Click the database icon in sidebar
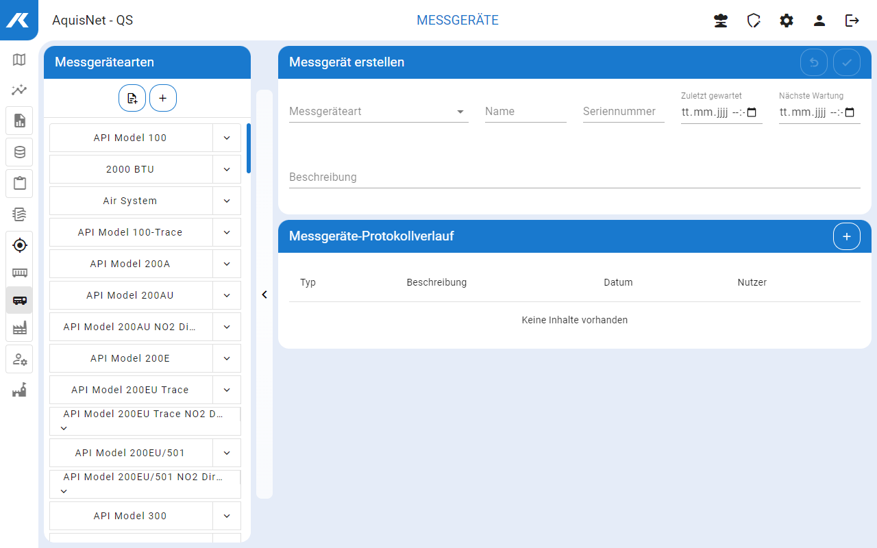 coord(19,152)
